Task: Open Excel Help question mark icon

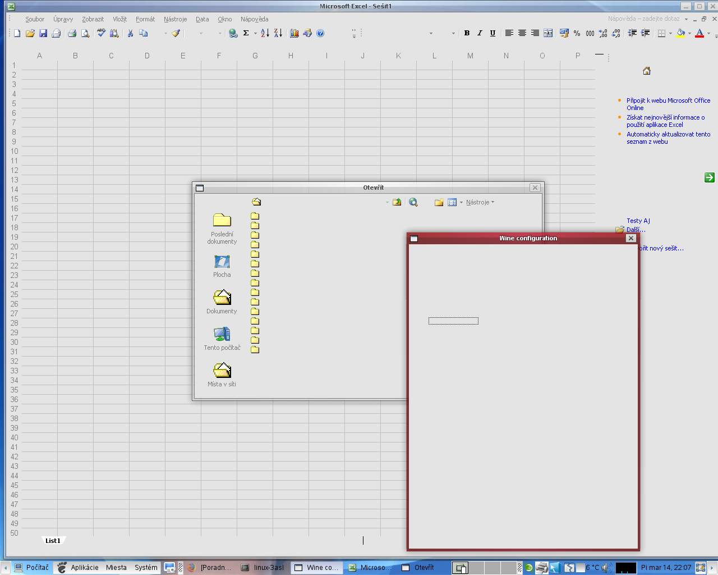Action: click(x=320, y=33)
